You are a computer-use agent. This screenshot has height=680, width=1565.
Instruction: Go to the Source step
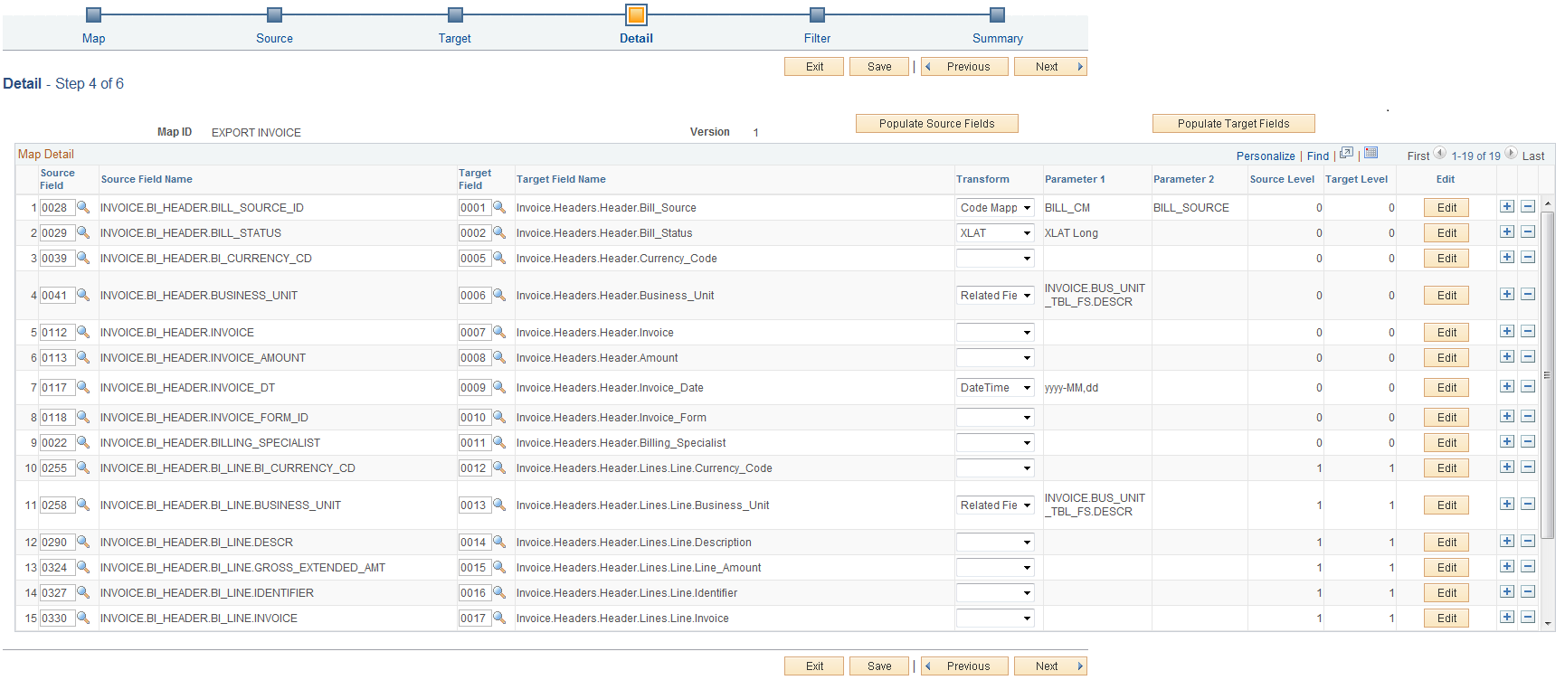pos(274,38)
